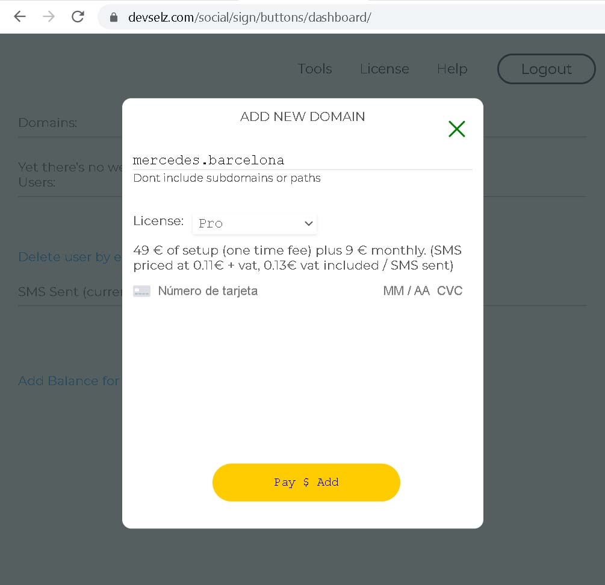The image size is (605, 585).
Task: Open the Tools menu
Action: (x=315, y=69)
